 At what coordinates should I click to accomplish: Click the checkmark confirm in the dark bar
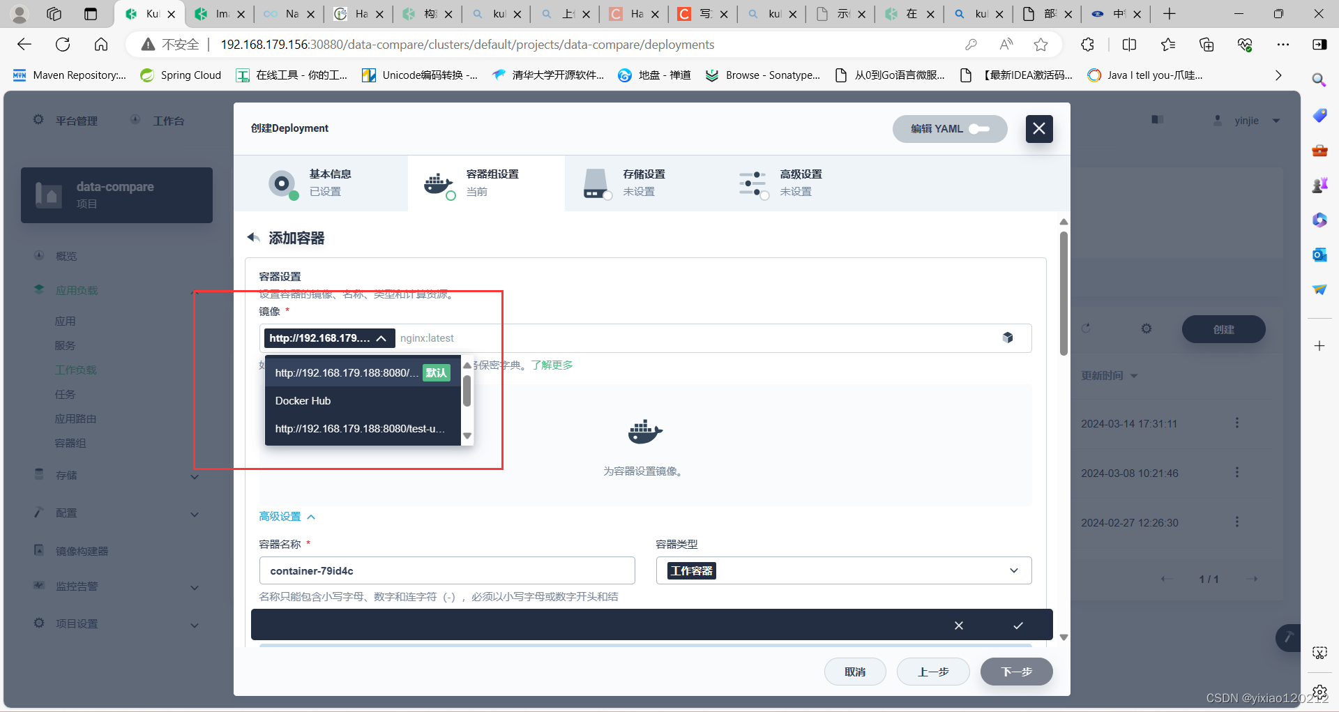click(1018, 625)
